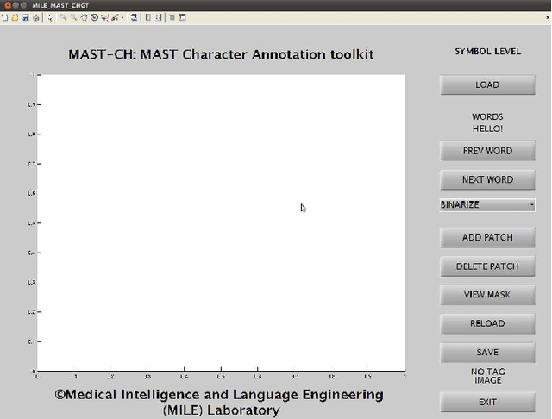Click the Insert Legend icon
The image size is (552, 419).
[159, 17]
